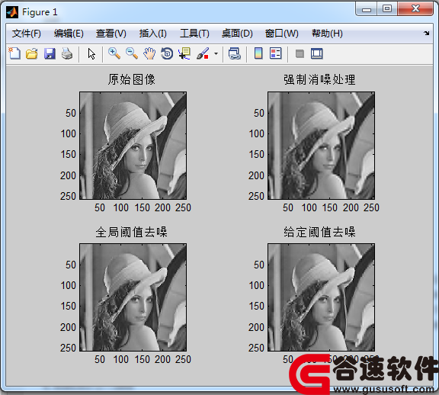The width and height of the screenshot is (439, 395).
Task: Open the 工具(T) menu
Action: point(194,34)
